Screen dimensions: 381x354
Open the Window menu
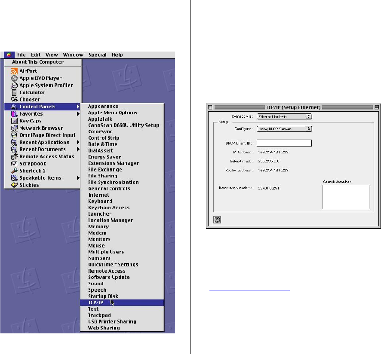[x=73, y=55]
